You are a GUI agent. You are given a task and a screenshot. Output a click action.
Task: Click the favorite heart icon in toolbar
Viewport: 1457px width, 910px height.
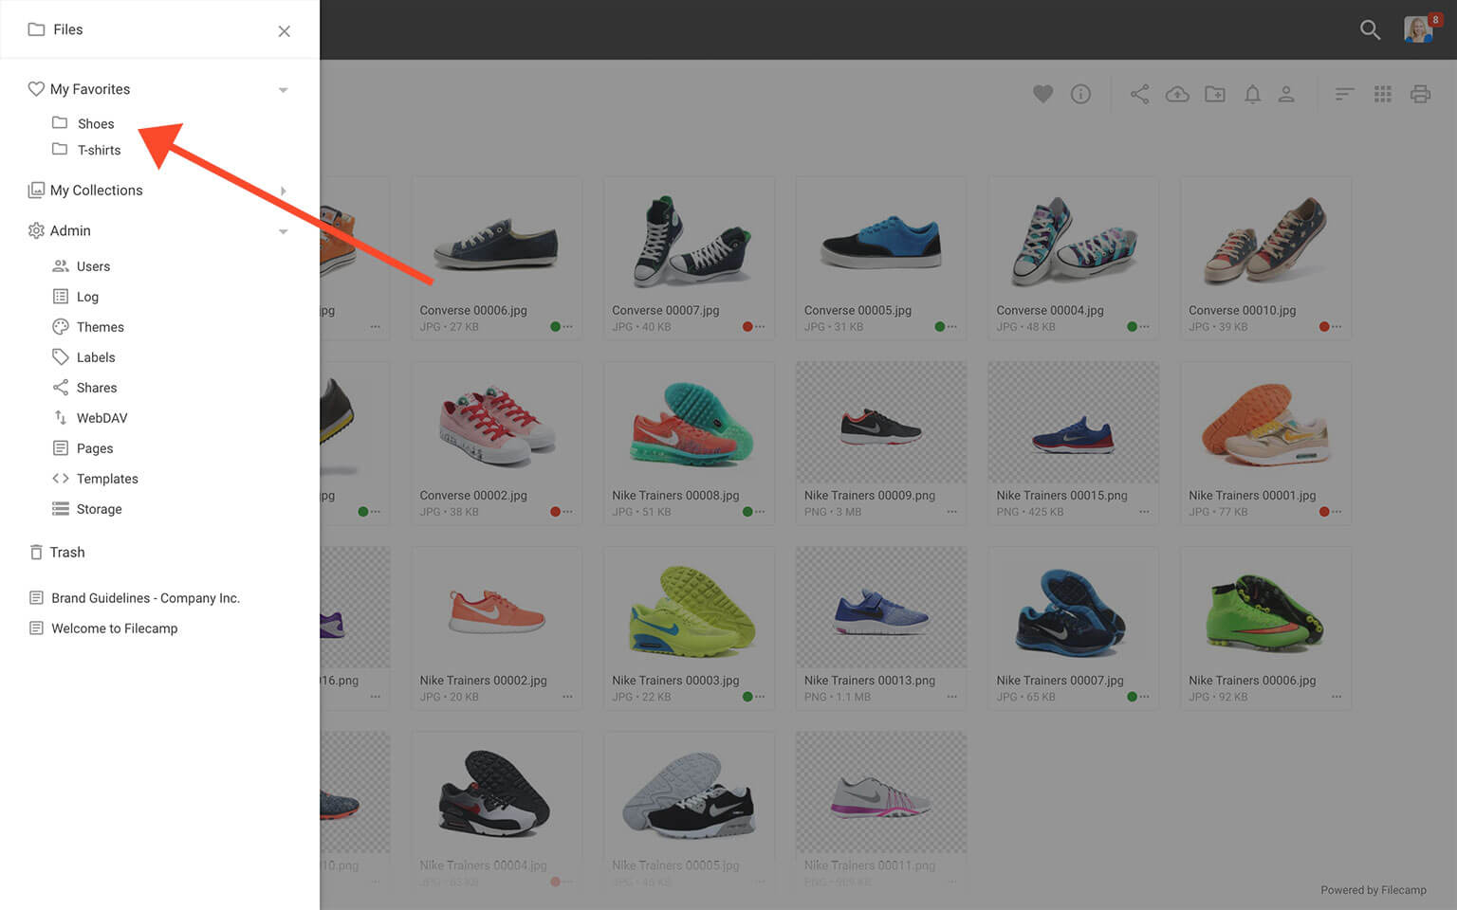coord(1042,94)
